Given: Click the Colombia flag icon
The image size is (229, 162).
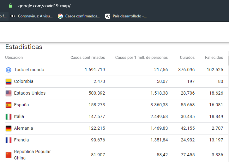Looking at the screenshot, I should 9,82.
